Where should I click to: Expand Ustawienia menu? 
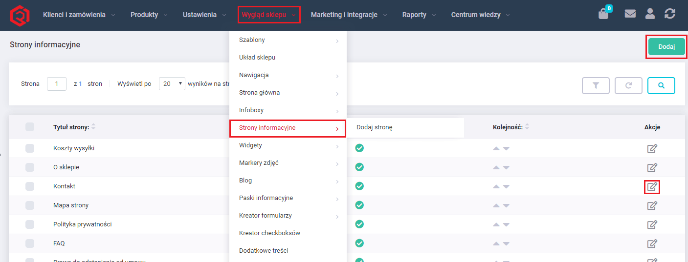point(204,15)
